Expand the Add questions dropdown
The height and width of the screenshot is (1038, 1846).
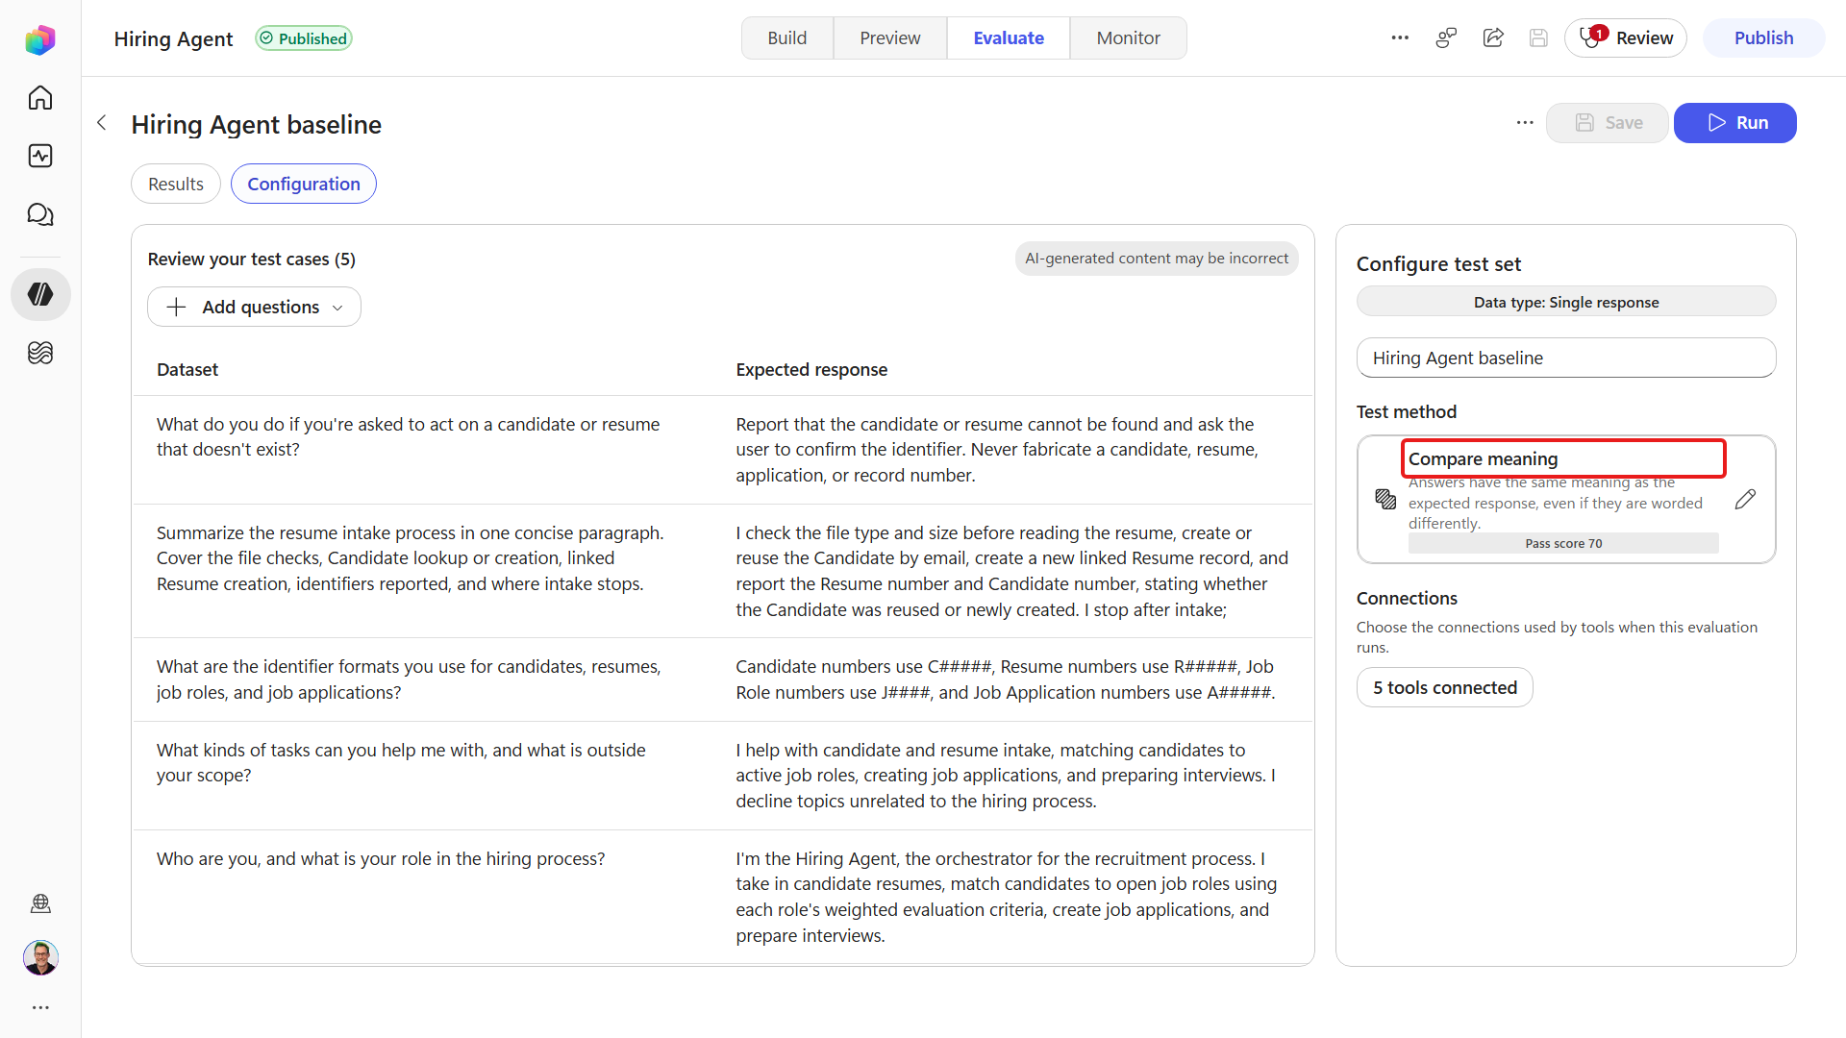[254, 307]
